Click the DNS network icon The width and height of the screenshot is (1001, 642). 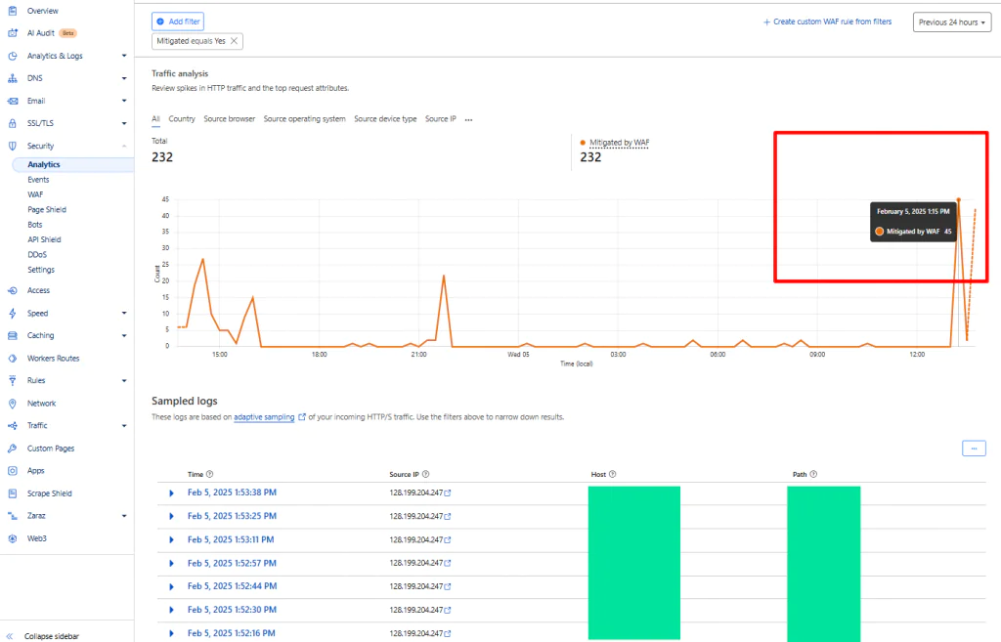coord(12,78)
